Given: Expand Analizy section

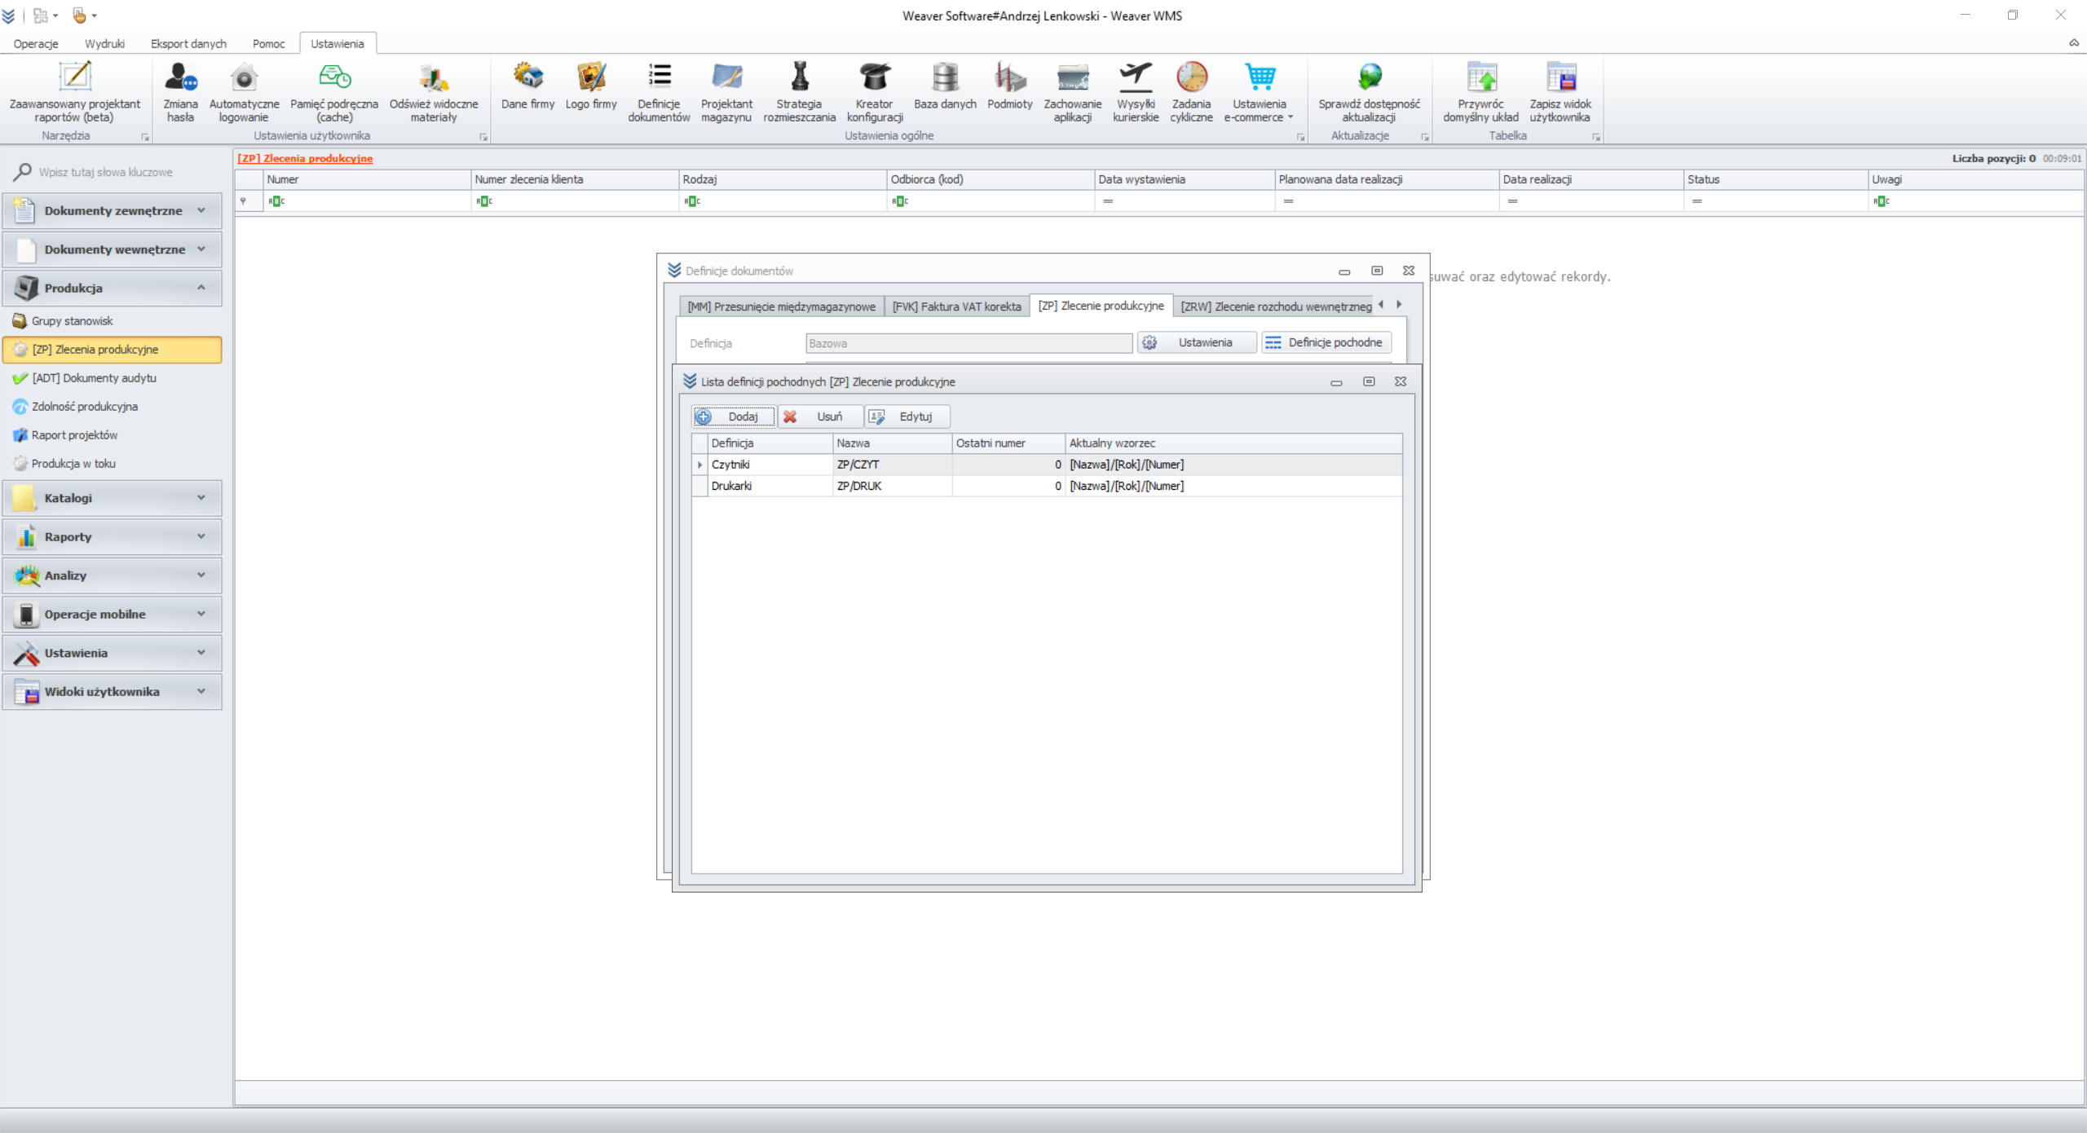Looking at the screenshot, I should [x=112, y=575].
